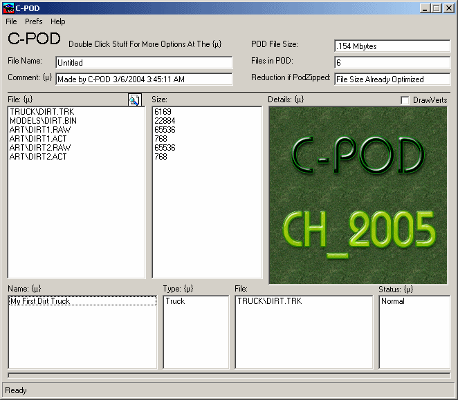The width and height of the screenshot is (458, 400).
Task: Click the File Name input field
Action: [x=144, y=62]
